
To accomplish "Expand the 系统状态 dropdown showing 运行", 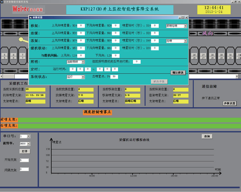I will 83,77.
